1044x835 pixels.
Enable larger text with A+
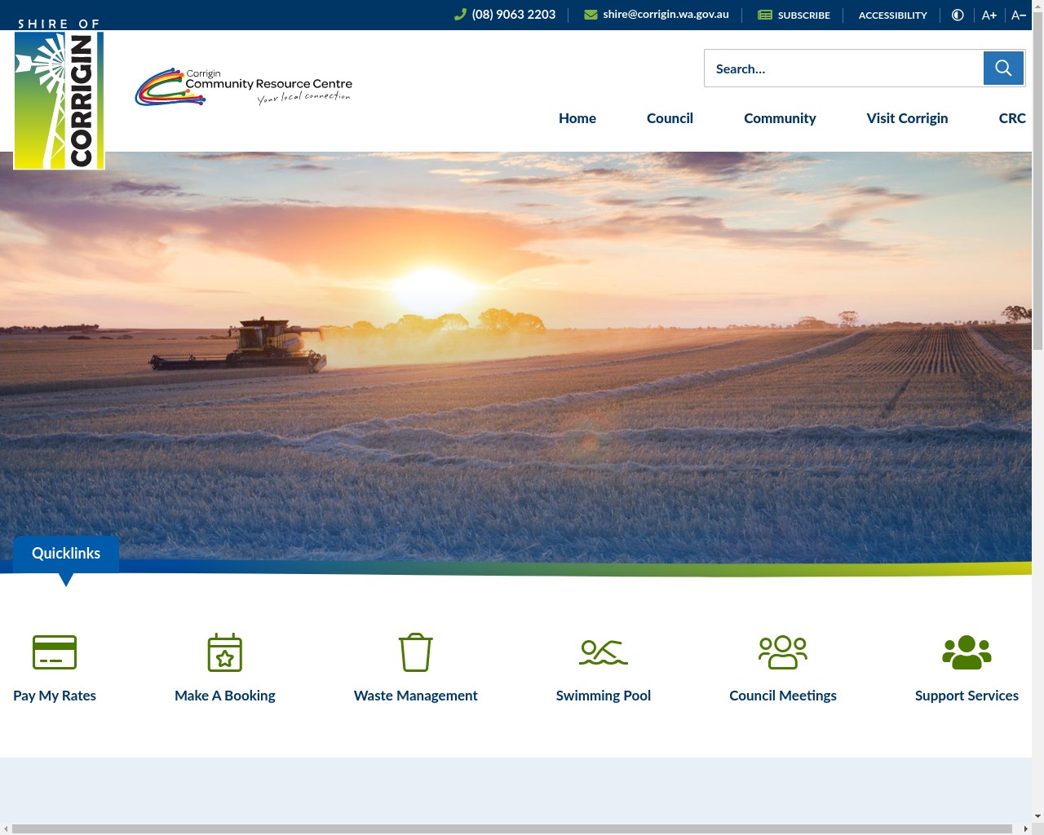click(989, 15)
